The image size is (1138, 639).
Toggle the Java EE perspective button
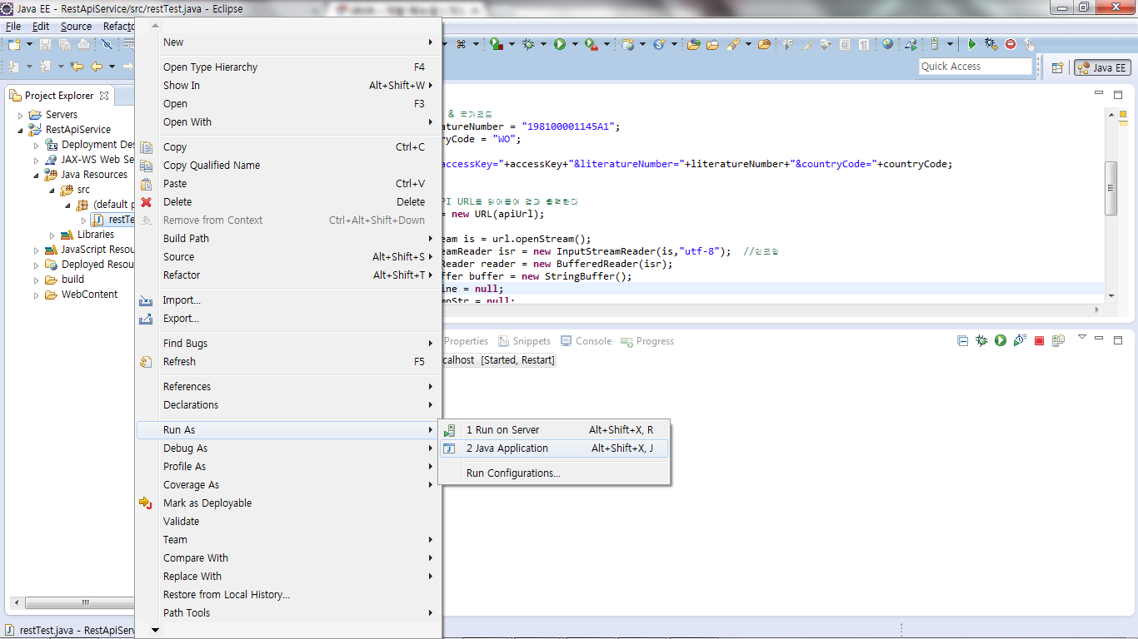click(1102, 68)
